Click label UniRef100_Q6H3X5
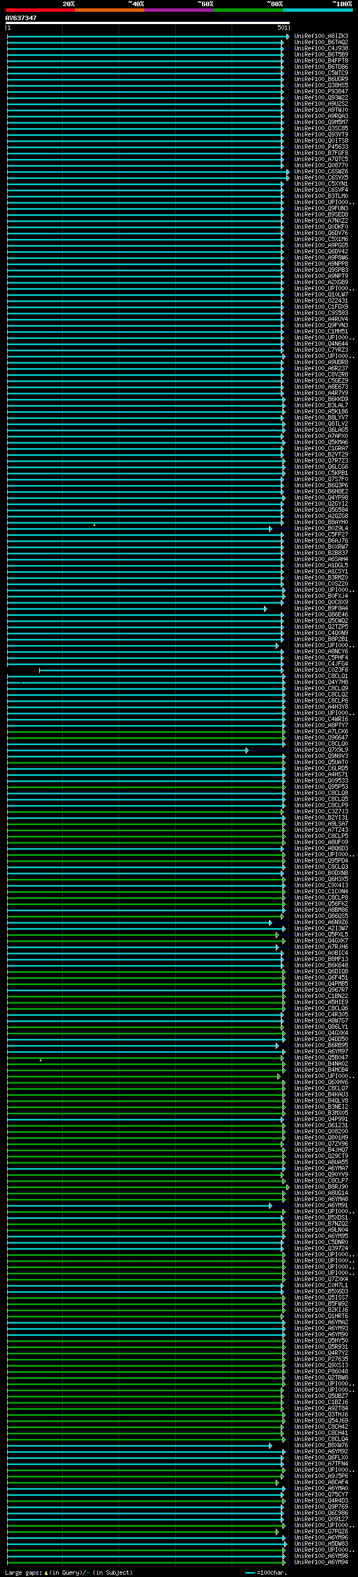358x1577 pixels. [x=321, y=879]
